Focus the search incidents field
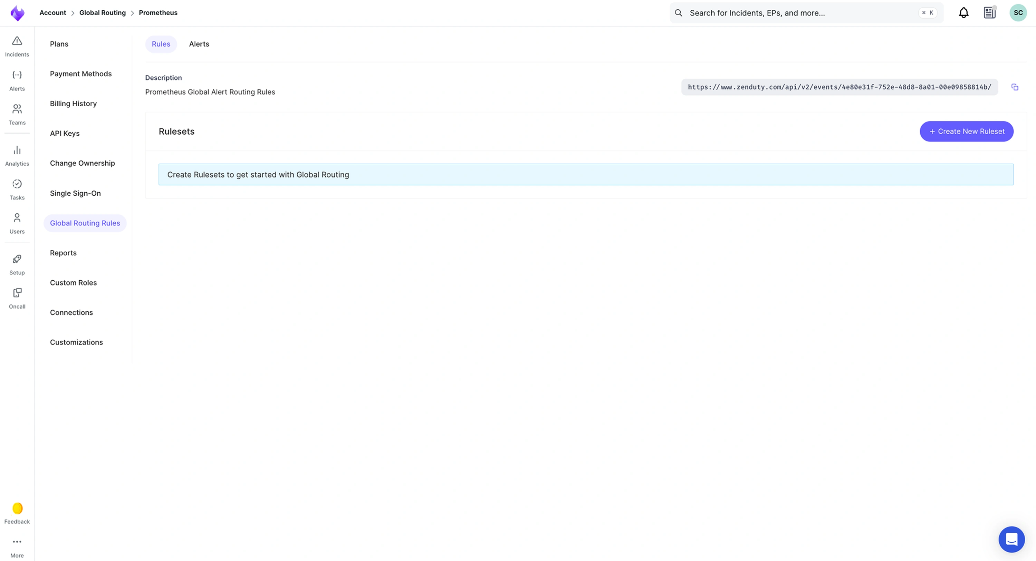The image size is (1036, 561). (800, 13)
